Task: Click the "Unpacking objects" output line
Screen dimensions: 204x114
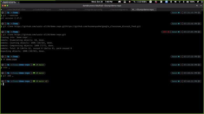Action: click(23, 51)
